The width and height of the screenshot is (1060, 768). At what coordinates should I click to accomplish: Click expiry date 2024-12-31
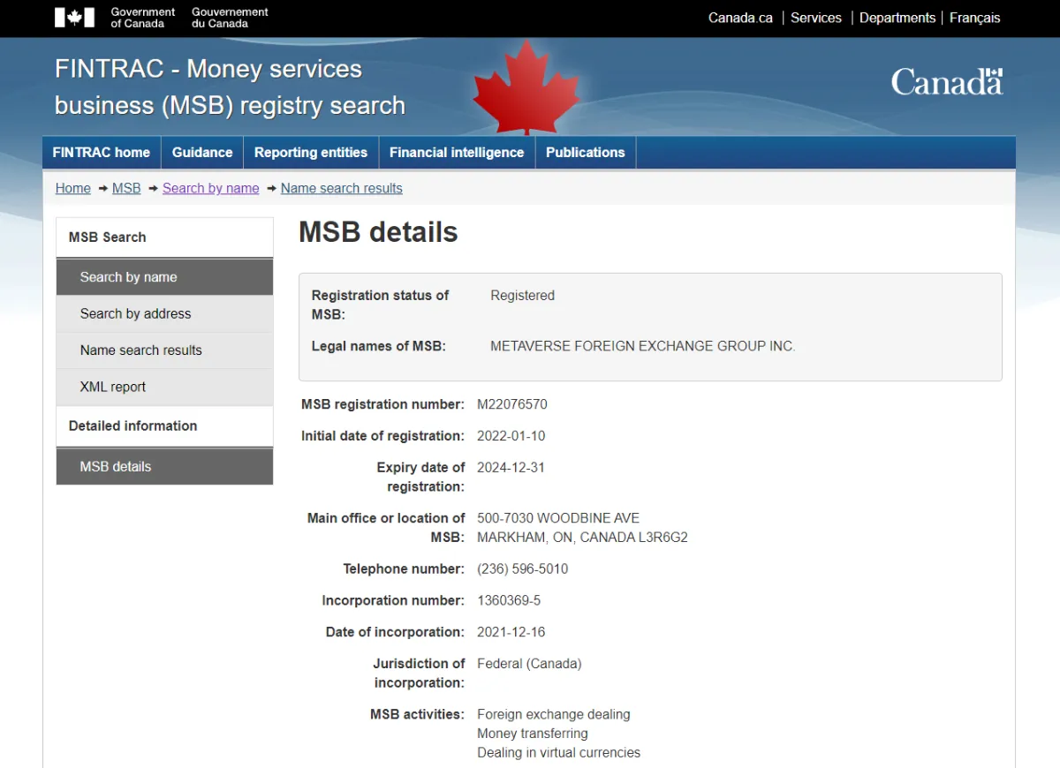pyautogui.click(x=511, y=468)
